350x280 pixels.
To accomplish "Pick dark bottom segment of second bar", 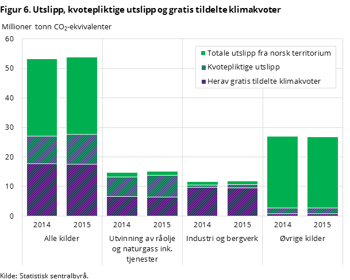I will (82, 190).
